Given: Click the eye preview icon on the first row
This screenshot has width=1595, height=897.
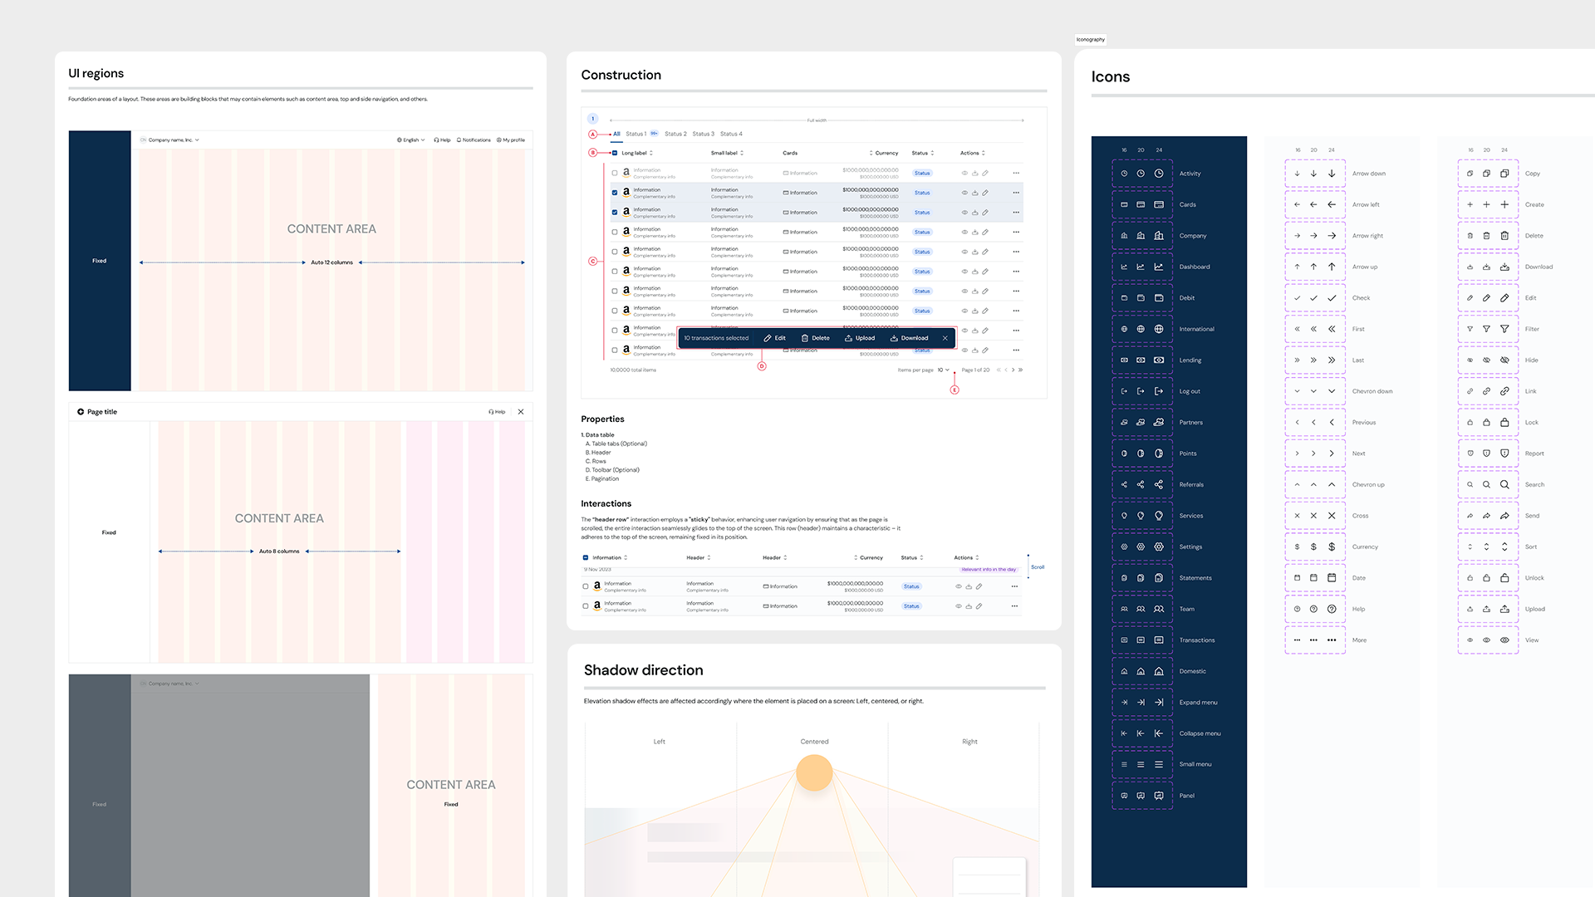Looking at the screenshot, I should pyautogui.click(x=964, y=173).
